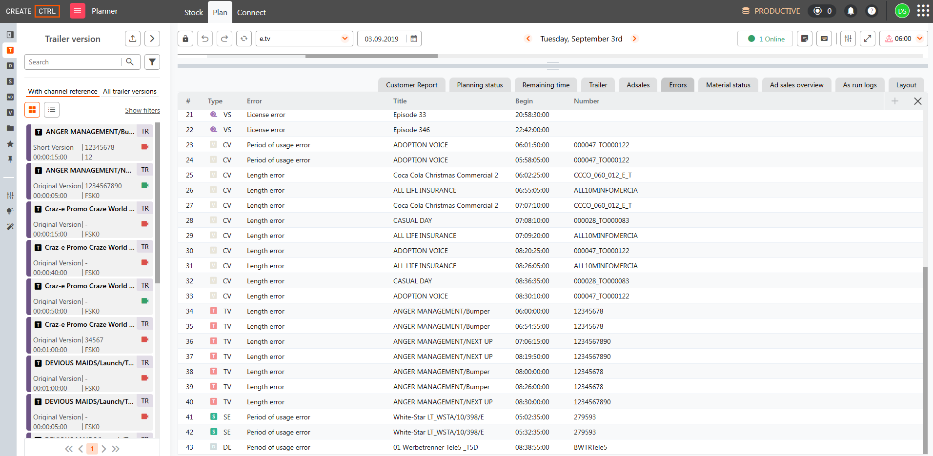Viewport: 933px width, 456px height.
Task: Click the 1 Online users button
Action: click(x=765, y=39)
